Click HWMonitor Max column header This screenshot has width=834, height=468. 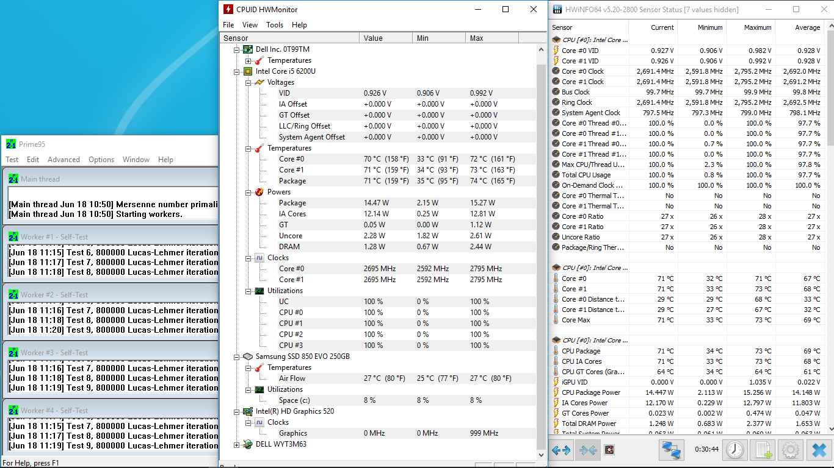491,38
